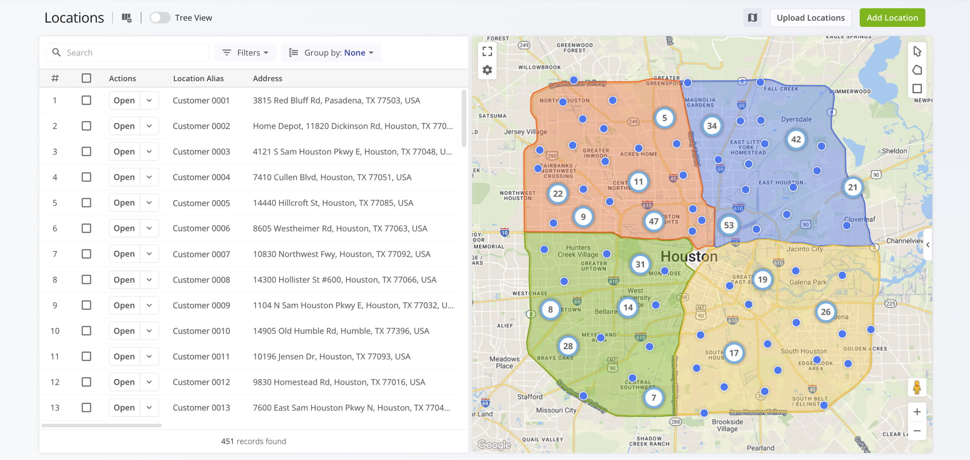The height and width of the screenshot is (460, 970).
Task: Click the Street View pegman icon
Action: point(917,387)
